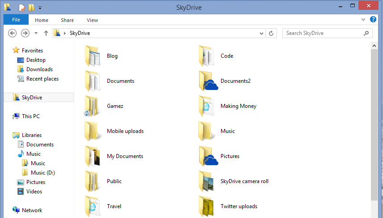Click the search magnifier icon

click(x=366, y=33)
